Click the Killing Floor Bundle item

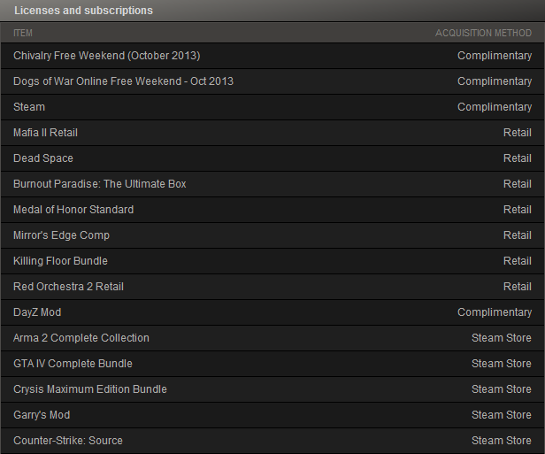click(x=60, y=261)
